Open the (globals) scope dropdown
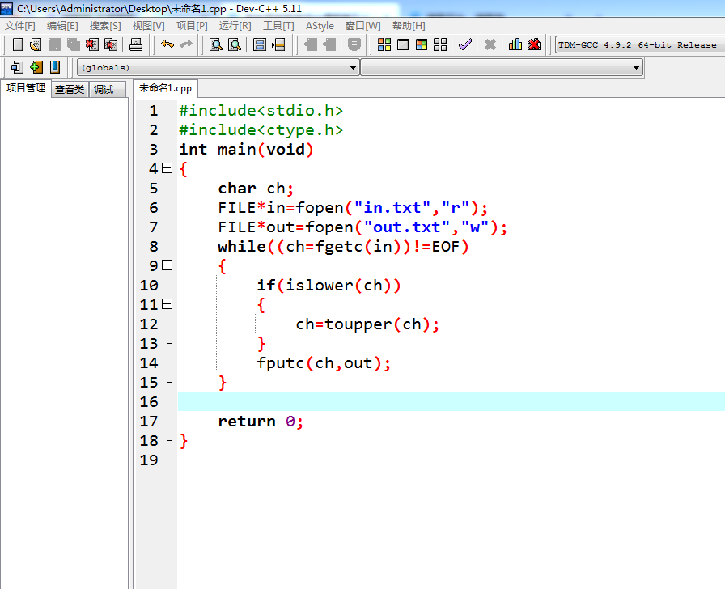 coord(218,67)
